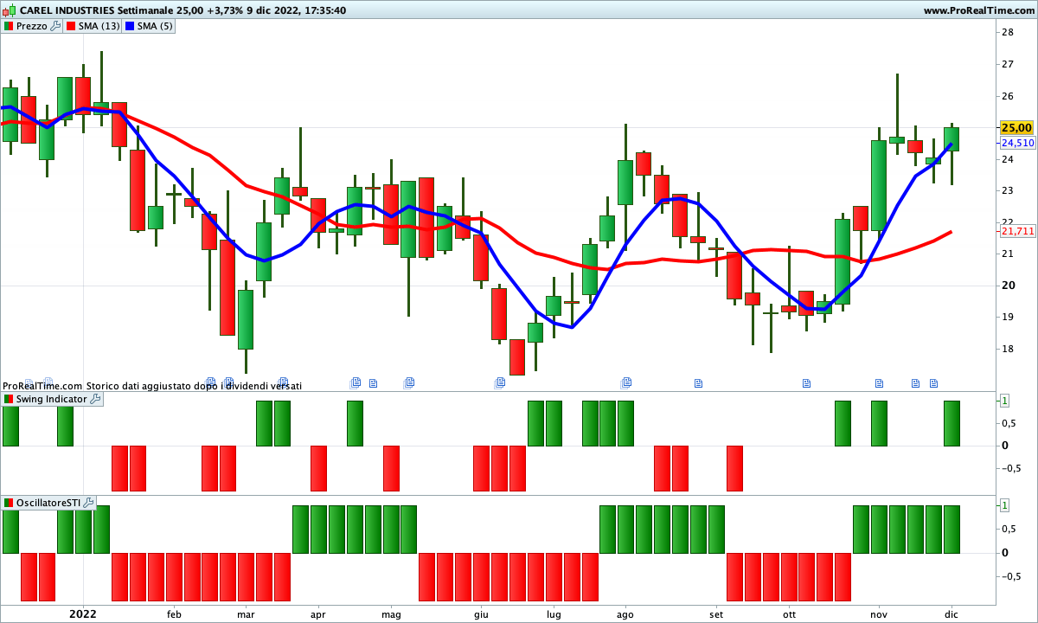Click the red SMA (13) color swatch
1038x623 pixels.
71,26
